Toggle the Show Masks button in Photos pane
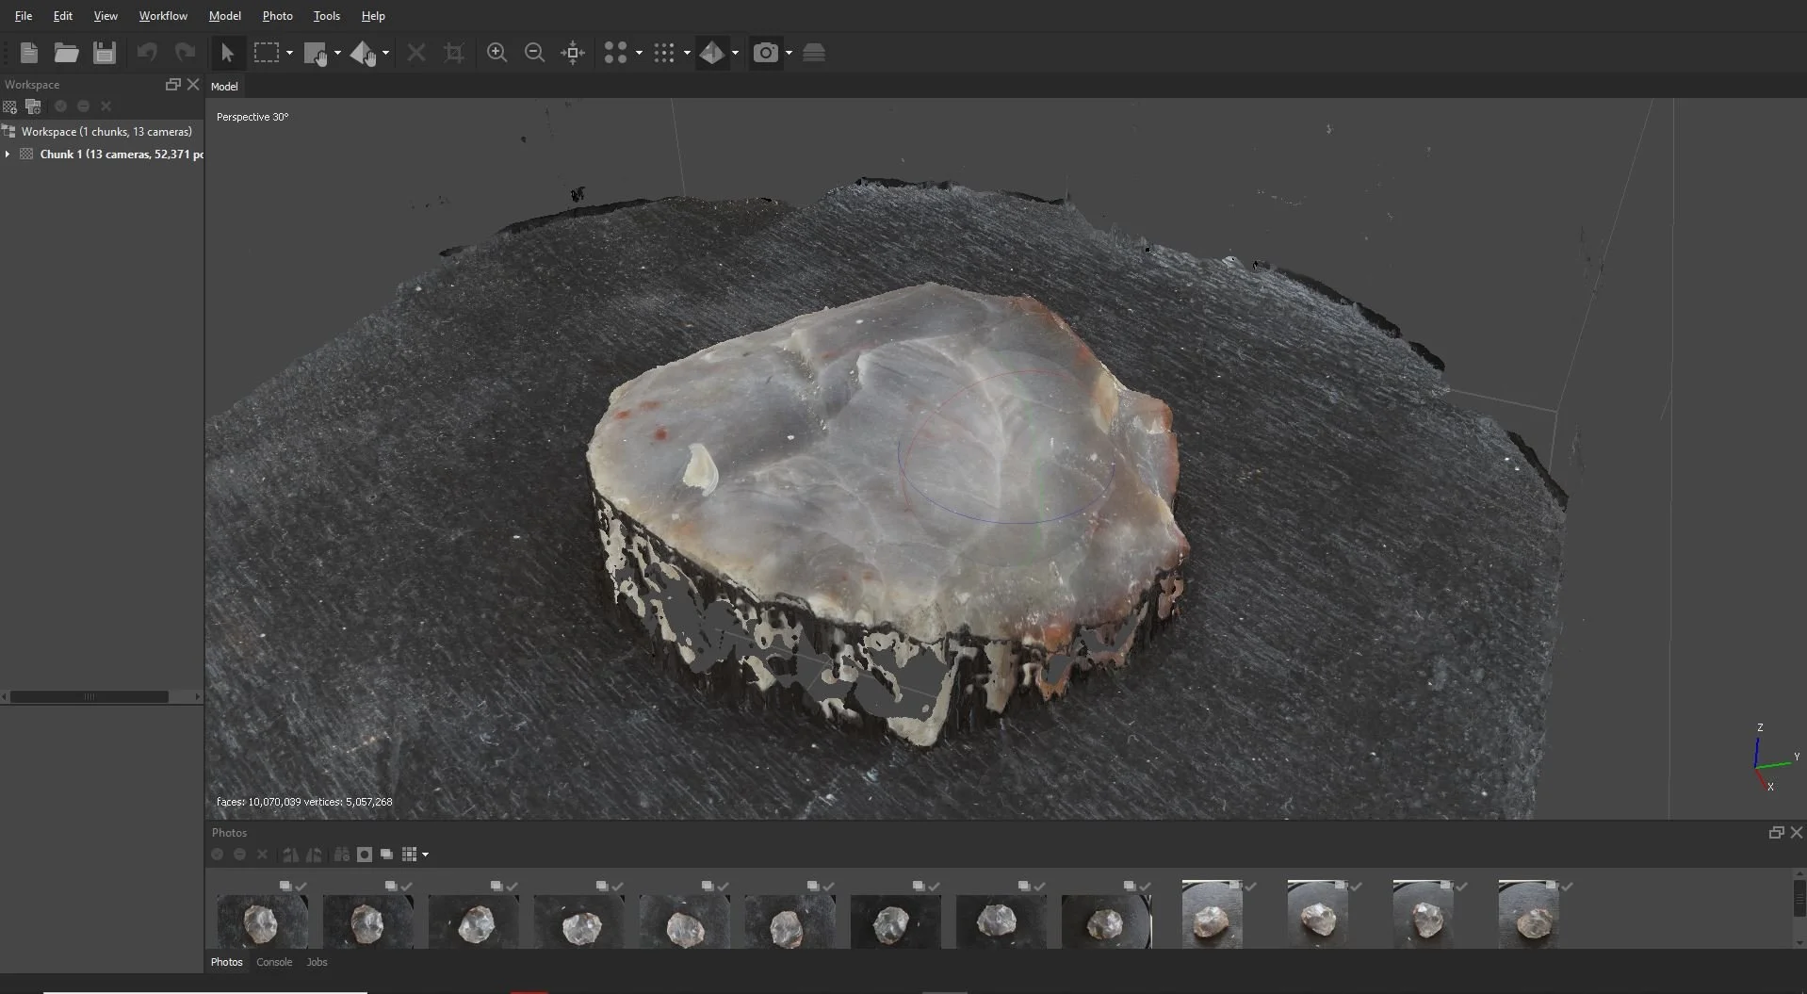The image size is (1807, 994). (364, 855)
